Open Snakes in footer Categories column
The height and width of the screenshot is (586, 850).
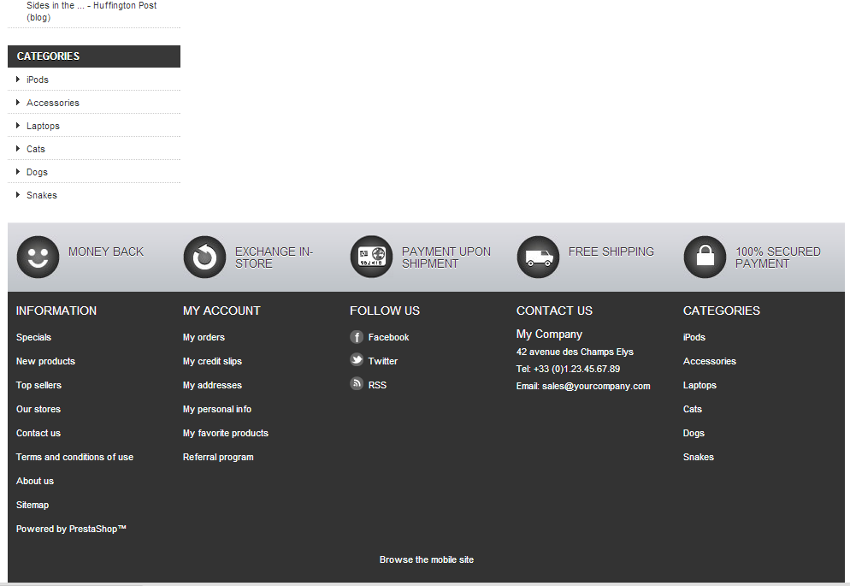[698, 457]
